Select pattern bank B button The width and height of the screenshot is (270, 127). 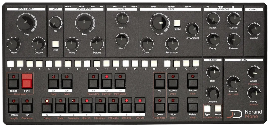click(177, 63)
